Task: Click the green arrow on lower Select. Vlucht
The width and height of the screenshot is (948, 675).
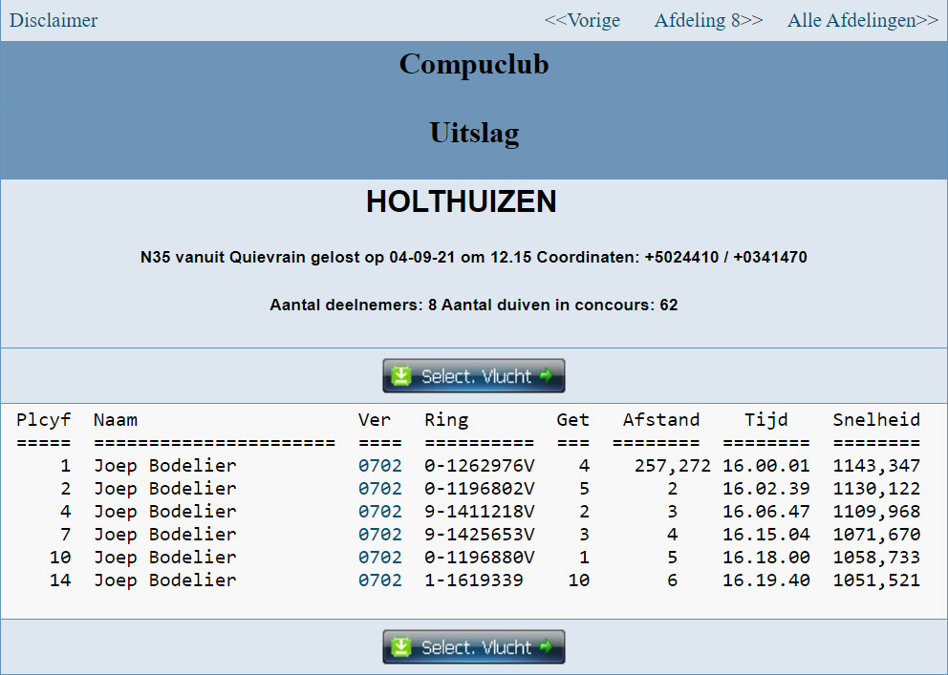Action: [x=546, y=646]
